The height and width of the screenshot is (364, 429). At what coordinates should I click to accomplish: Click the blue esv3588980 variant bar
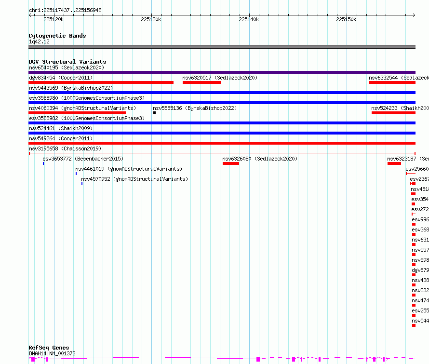(222, 103)
